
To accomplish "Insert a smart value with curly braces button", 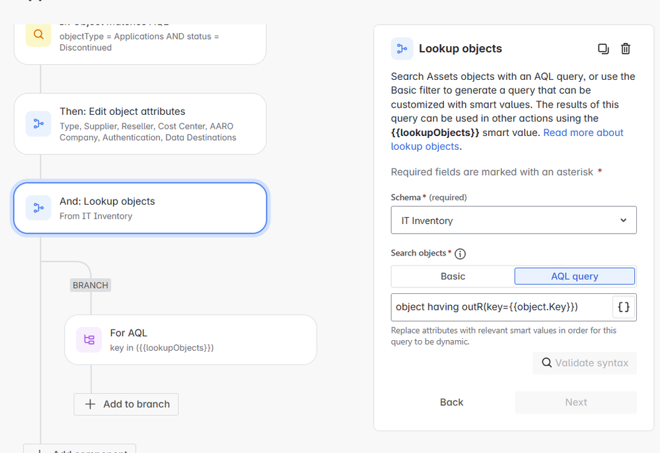I will (624, 307).
